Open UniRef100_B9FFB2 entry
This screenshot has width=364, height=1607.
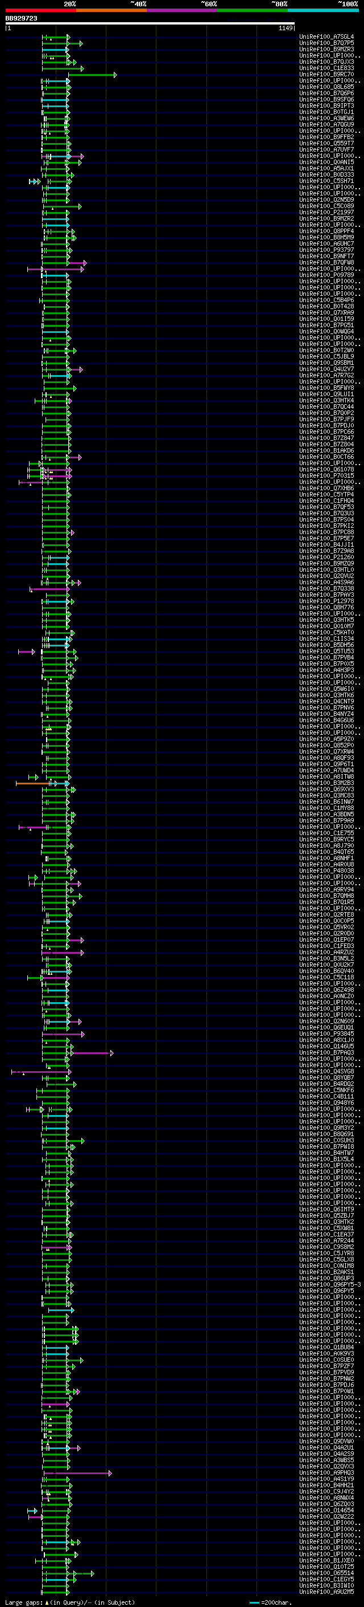point(326,137)
